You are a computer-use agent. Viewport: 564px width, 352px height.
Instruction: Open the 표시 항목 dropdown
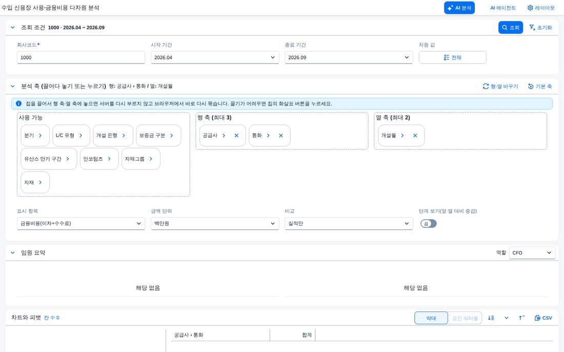[x=81, y=223]
